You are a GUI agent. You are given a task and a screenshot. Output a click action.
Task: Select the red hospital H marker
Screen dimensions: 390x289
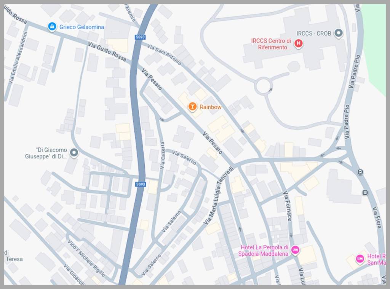point(298,44)
